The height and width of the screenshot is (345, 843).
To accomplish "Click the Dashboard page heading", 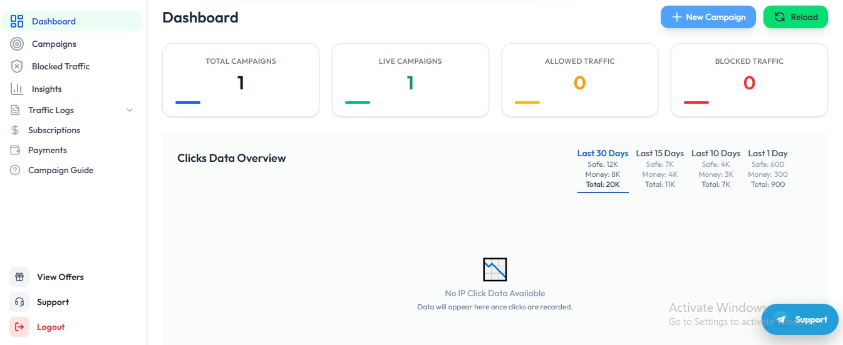I will click(200, 17).
